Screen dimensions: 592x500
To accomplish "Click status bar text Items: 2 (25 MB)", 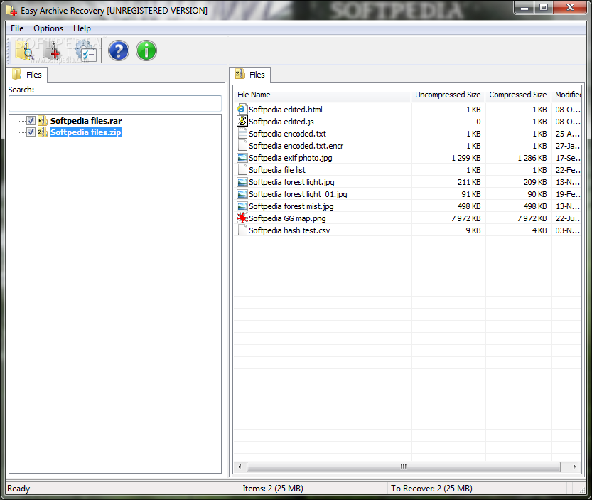I will (273, 489).
